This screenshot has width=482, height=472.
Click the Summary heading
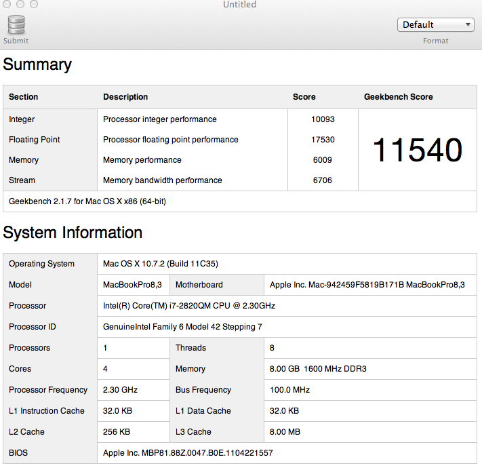(37, 64)
